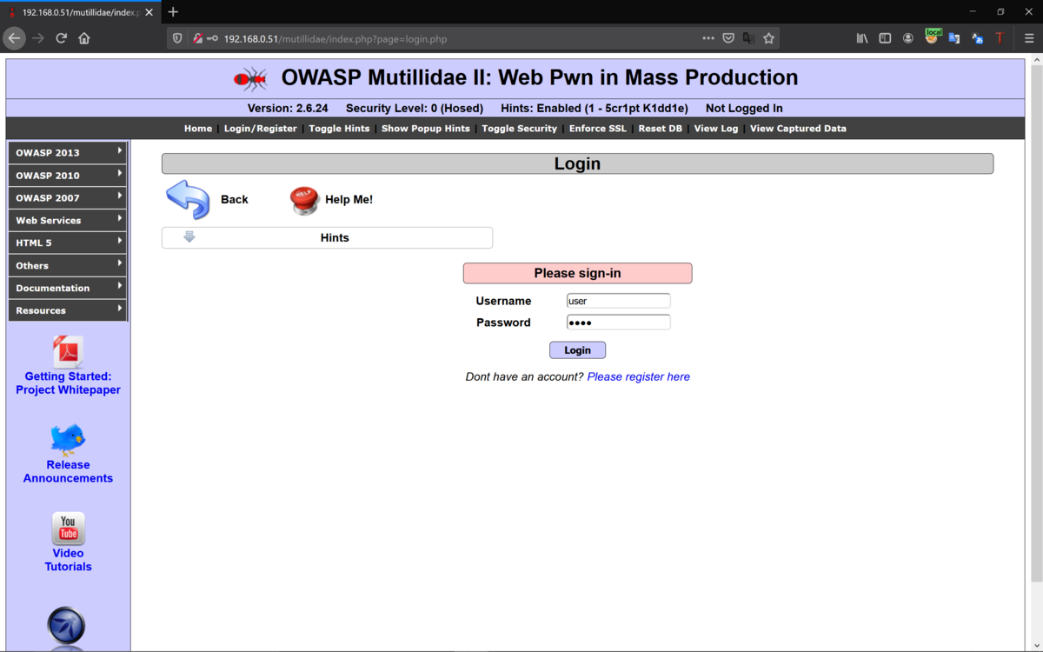The image size is (1043, 652).
Task: Click Enforce SSL option
Action: click(x=598, y=129)
